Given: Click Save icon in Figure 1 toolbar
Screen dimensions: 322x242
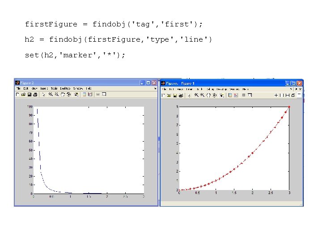Looking at the screenshot, I should click(175, 95).
